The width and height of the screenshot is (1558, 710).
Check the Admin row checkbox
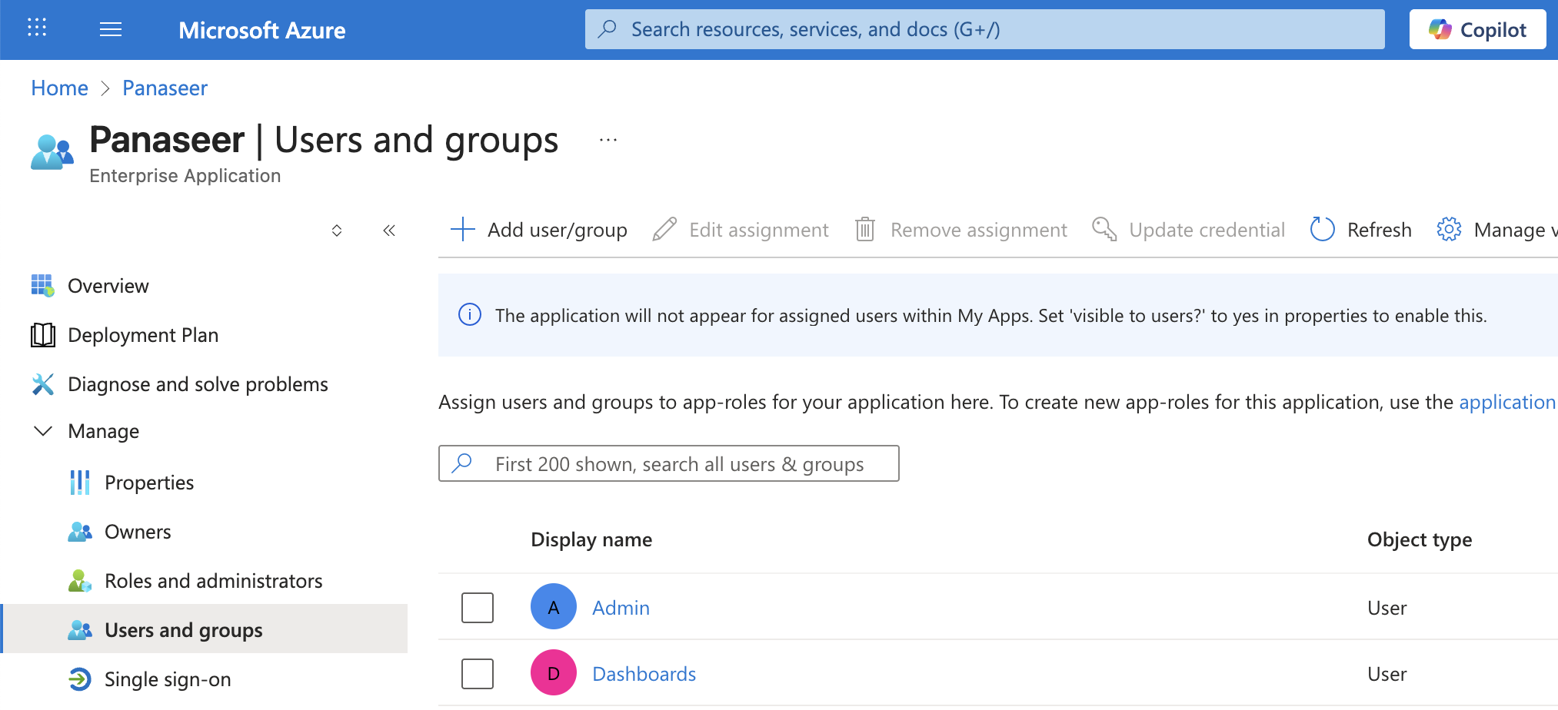pyautogui.click(x=478, y=608)
